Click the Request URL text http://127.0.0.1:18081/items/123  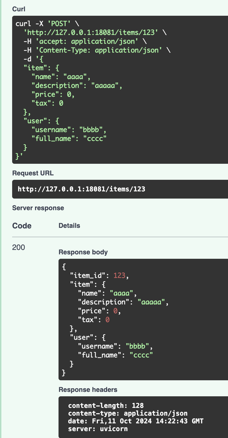(x=81, y=189)
